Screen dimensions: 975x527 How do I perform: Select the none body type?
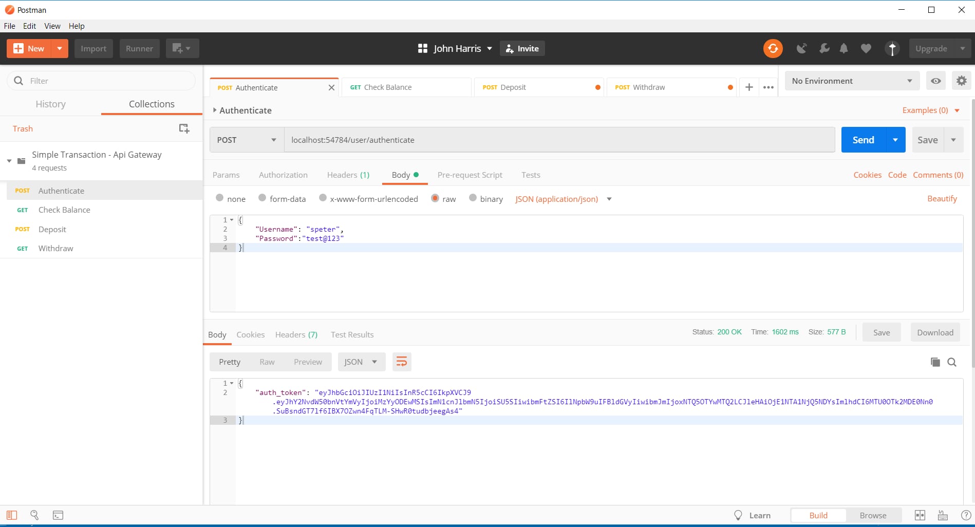click(220, 198)
